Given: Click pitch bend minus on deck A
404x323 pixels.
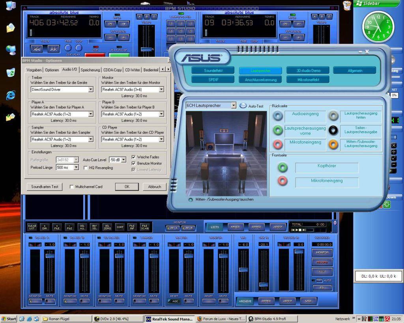Looking at the screenshot, I should click(x=110, y=37).
